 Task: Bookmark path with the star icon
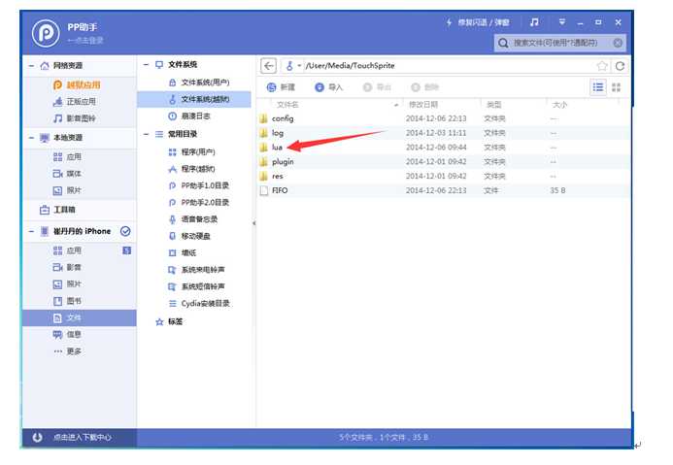click(602, 66)
